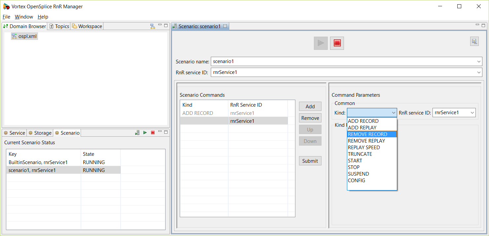The height and width of the screenshot is (236, 489).
Task: Stop the scenario with the small red square icon
Action: [153, 133]
